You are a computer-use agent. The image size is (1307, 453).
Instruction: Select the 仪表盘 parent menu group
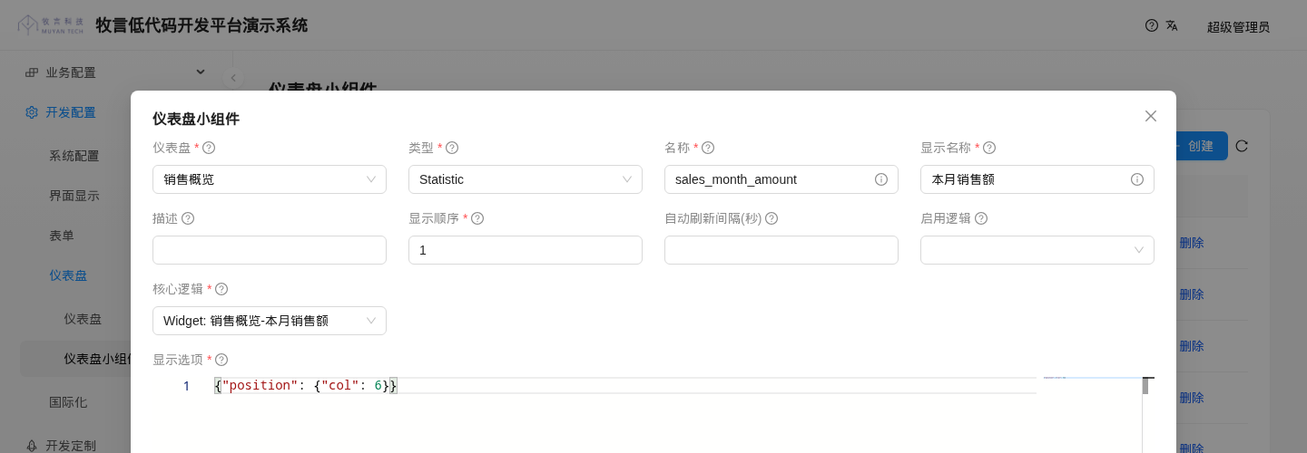[68, 275]
